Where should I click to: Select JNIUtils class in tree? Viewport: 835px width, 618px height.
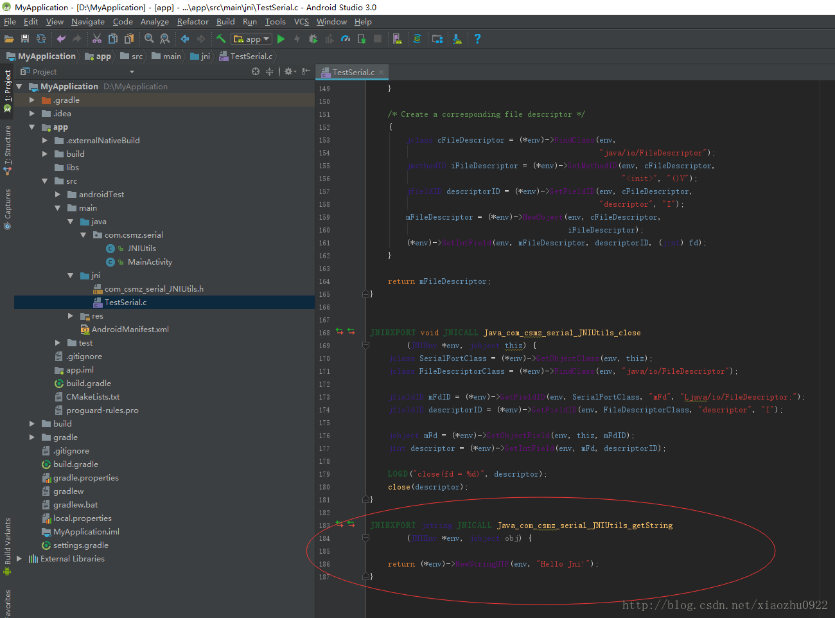pos(141,249)
